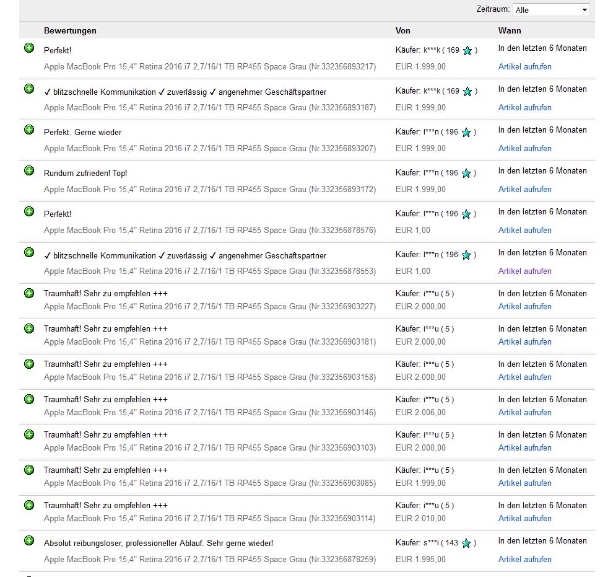Image resolution: width=608 pixels, height=577 pixels.
Task: Open 'Artikel aufrufen' for item Nr.332356893217
Action: coord(524,67)
